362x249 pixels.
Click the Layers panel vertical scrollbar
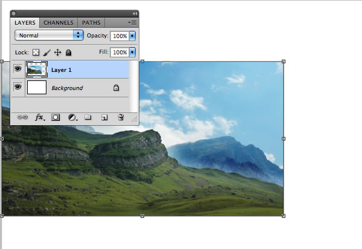[133, 86]
